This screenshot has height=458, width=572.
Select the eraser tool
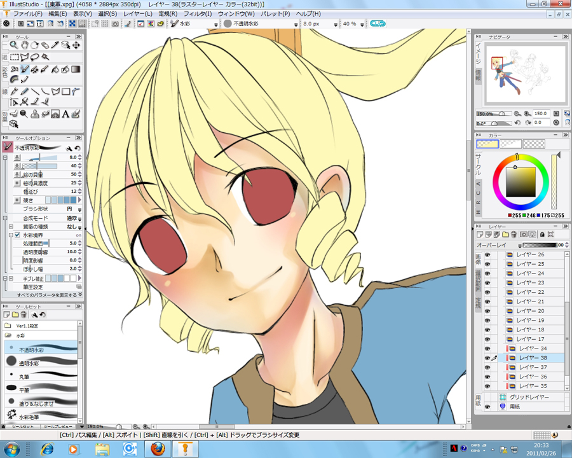click(x=45, y=45)
